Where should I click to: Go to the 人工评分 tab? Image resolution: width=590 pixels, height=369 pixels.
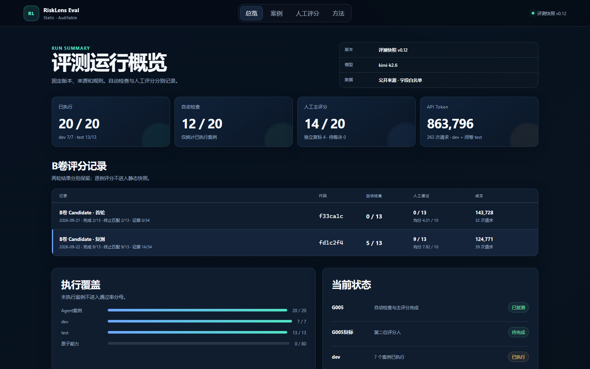(308, 13)
